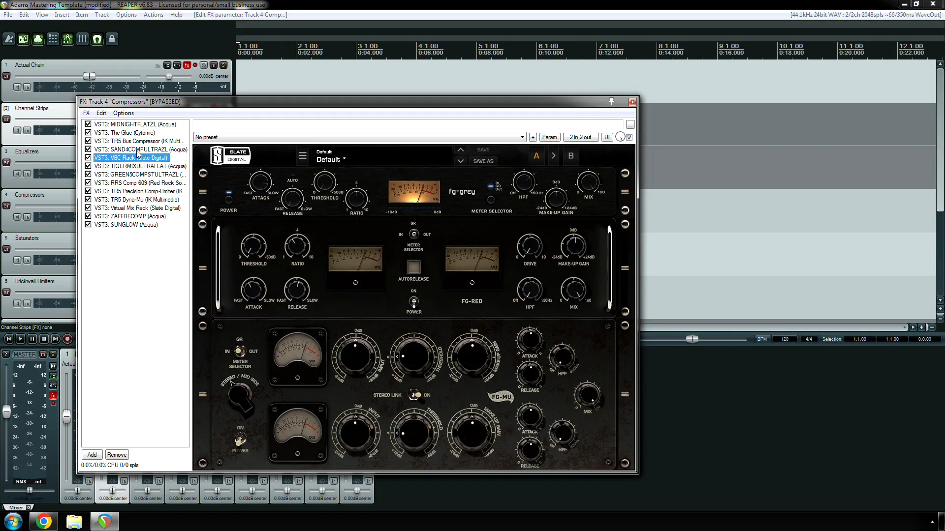Click SAVE AS in the Slate plugin header

(483, 161)
